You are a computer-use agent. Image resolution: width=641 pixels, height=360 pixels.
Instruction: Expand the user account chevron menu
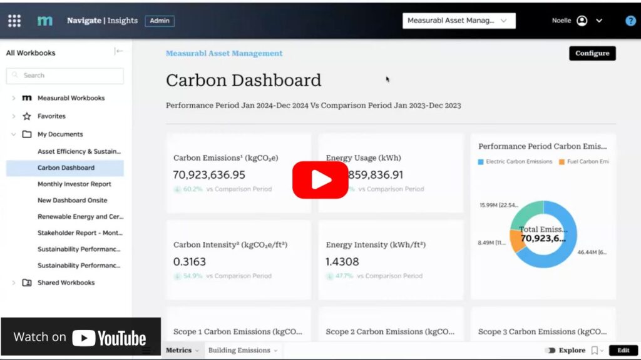pyautogui.click(x=599, y=21)
